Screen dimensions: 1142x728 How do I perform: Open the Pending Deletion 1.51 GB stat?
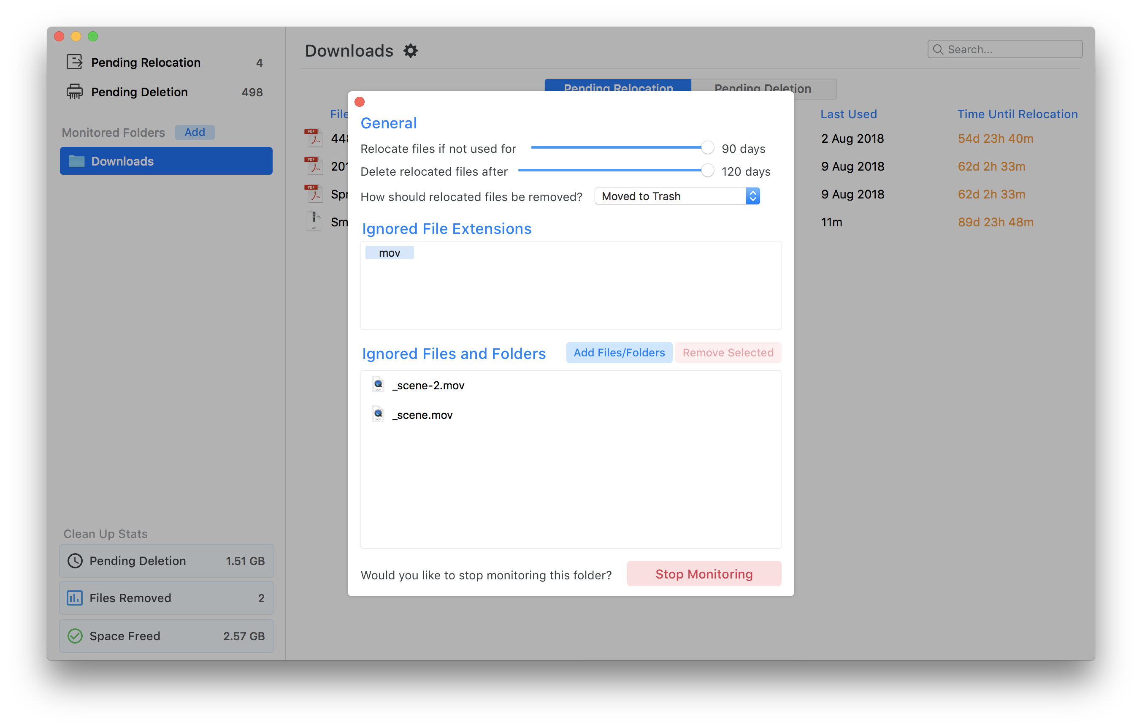166,561
